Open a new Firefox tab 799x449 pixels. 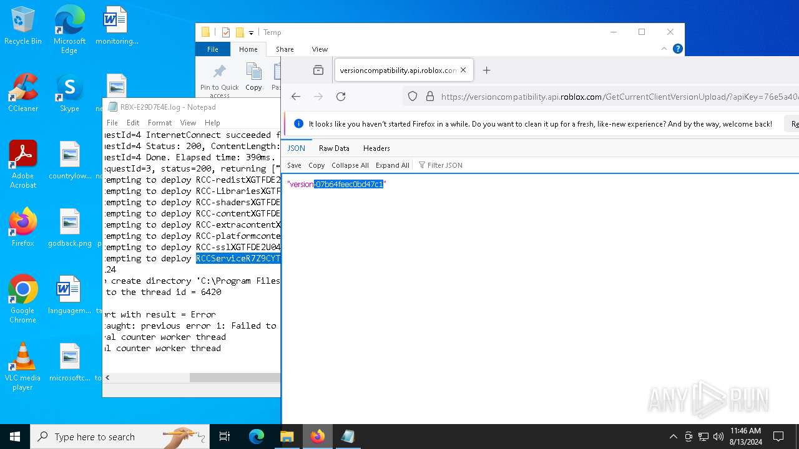487,70
